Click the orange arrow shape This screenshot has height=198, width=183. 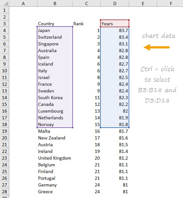point(156,47)
